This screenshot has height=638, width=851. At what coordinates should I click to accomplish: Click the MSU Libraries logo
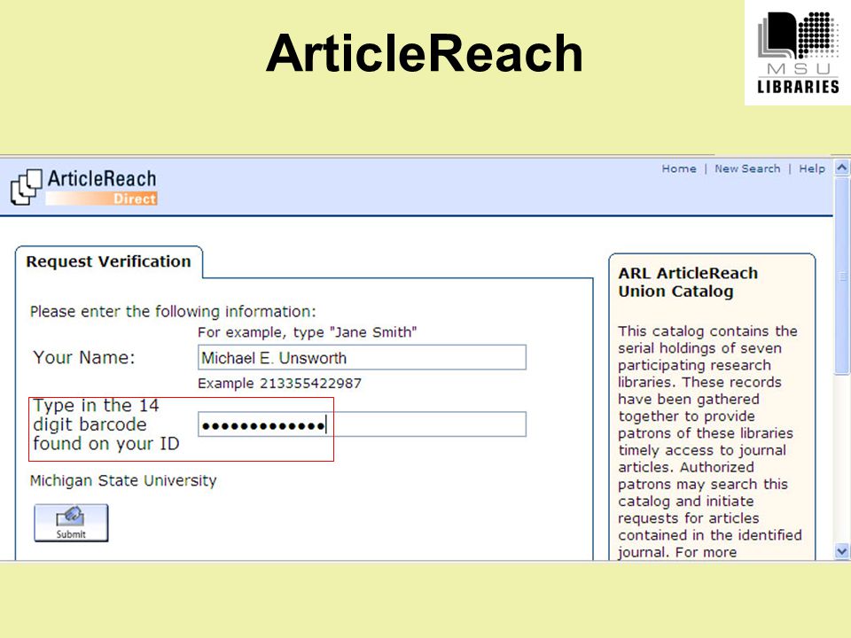click(x=798, y=52)
